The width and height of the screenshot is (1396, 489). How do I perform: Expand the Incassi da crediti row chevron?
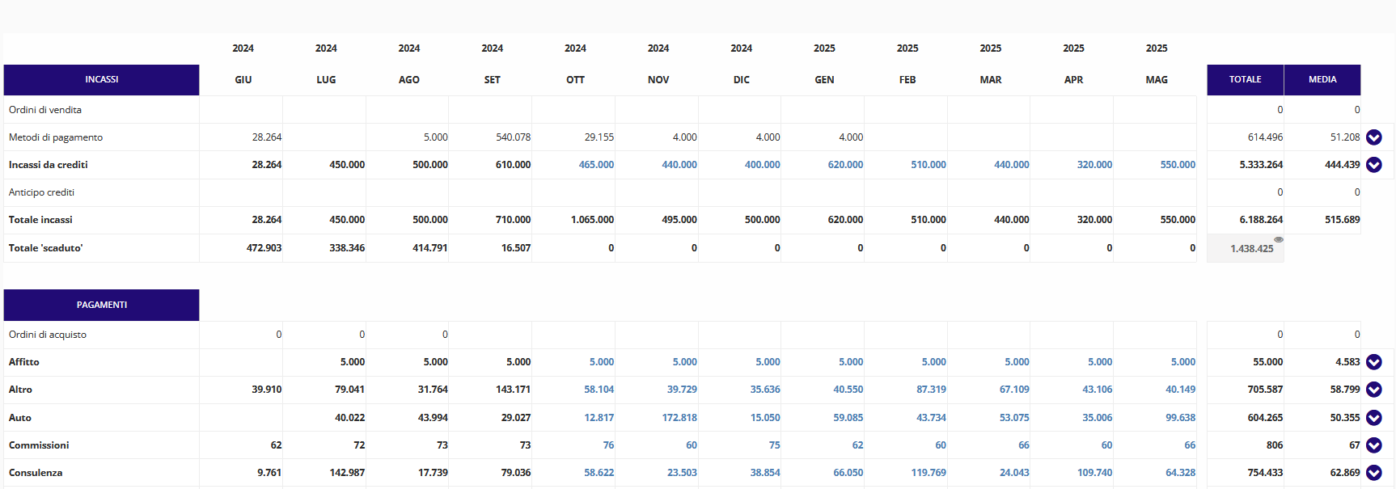1373,165
